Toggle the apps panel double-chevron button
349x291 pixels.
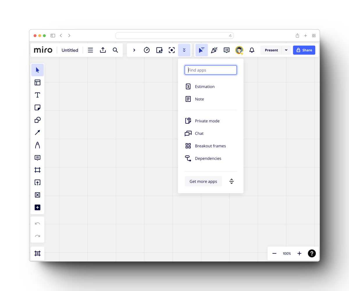pyautogui.click(x=184, y=50)
